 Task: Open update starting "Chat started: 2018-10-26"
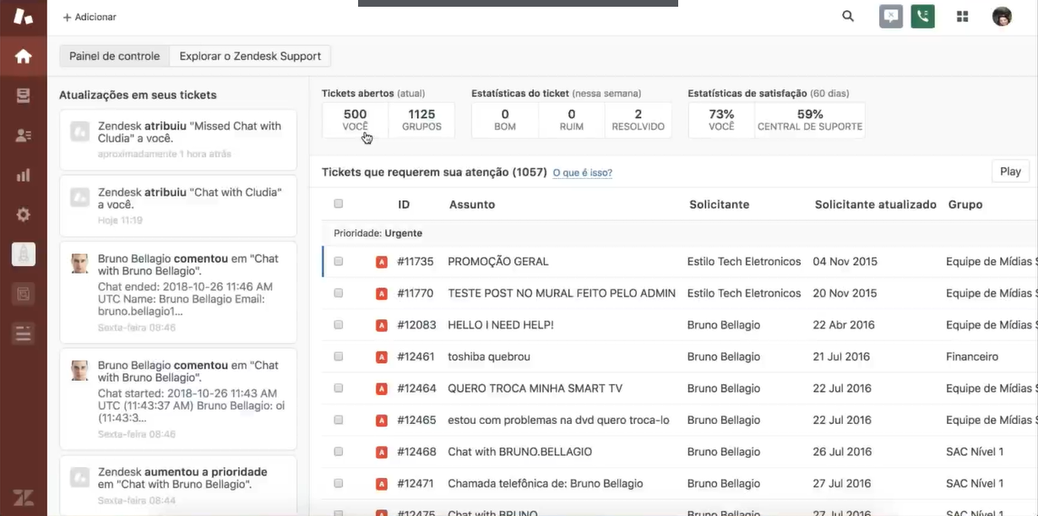[178, 399]
